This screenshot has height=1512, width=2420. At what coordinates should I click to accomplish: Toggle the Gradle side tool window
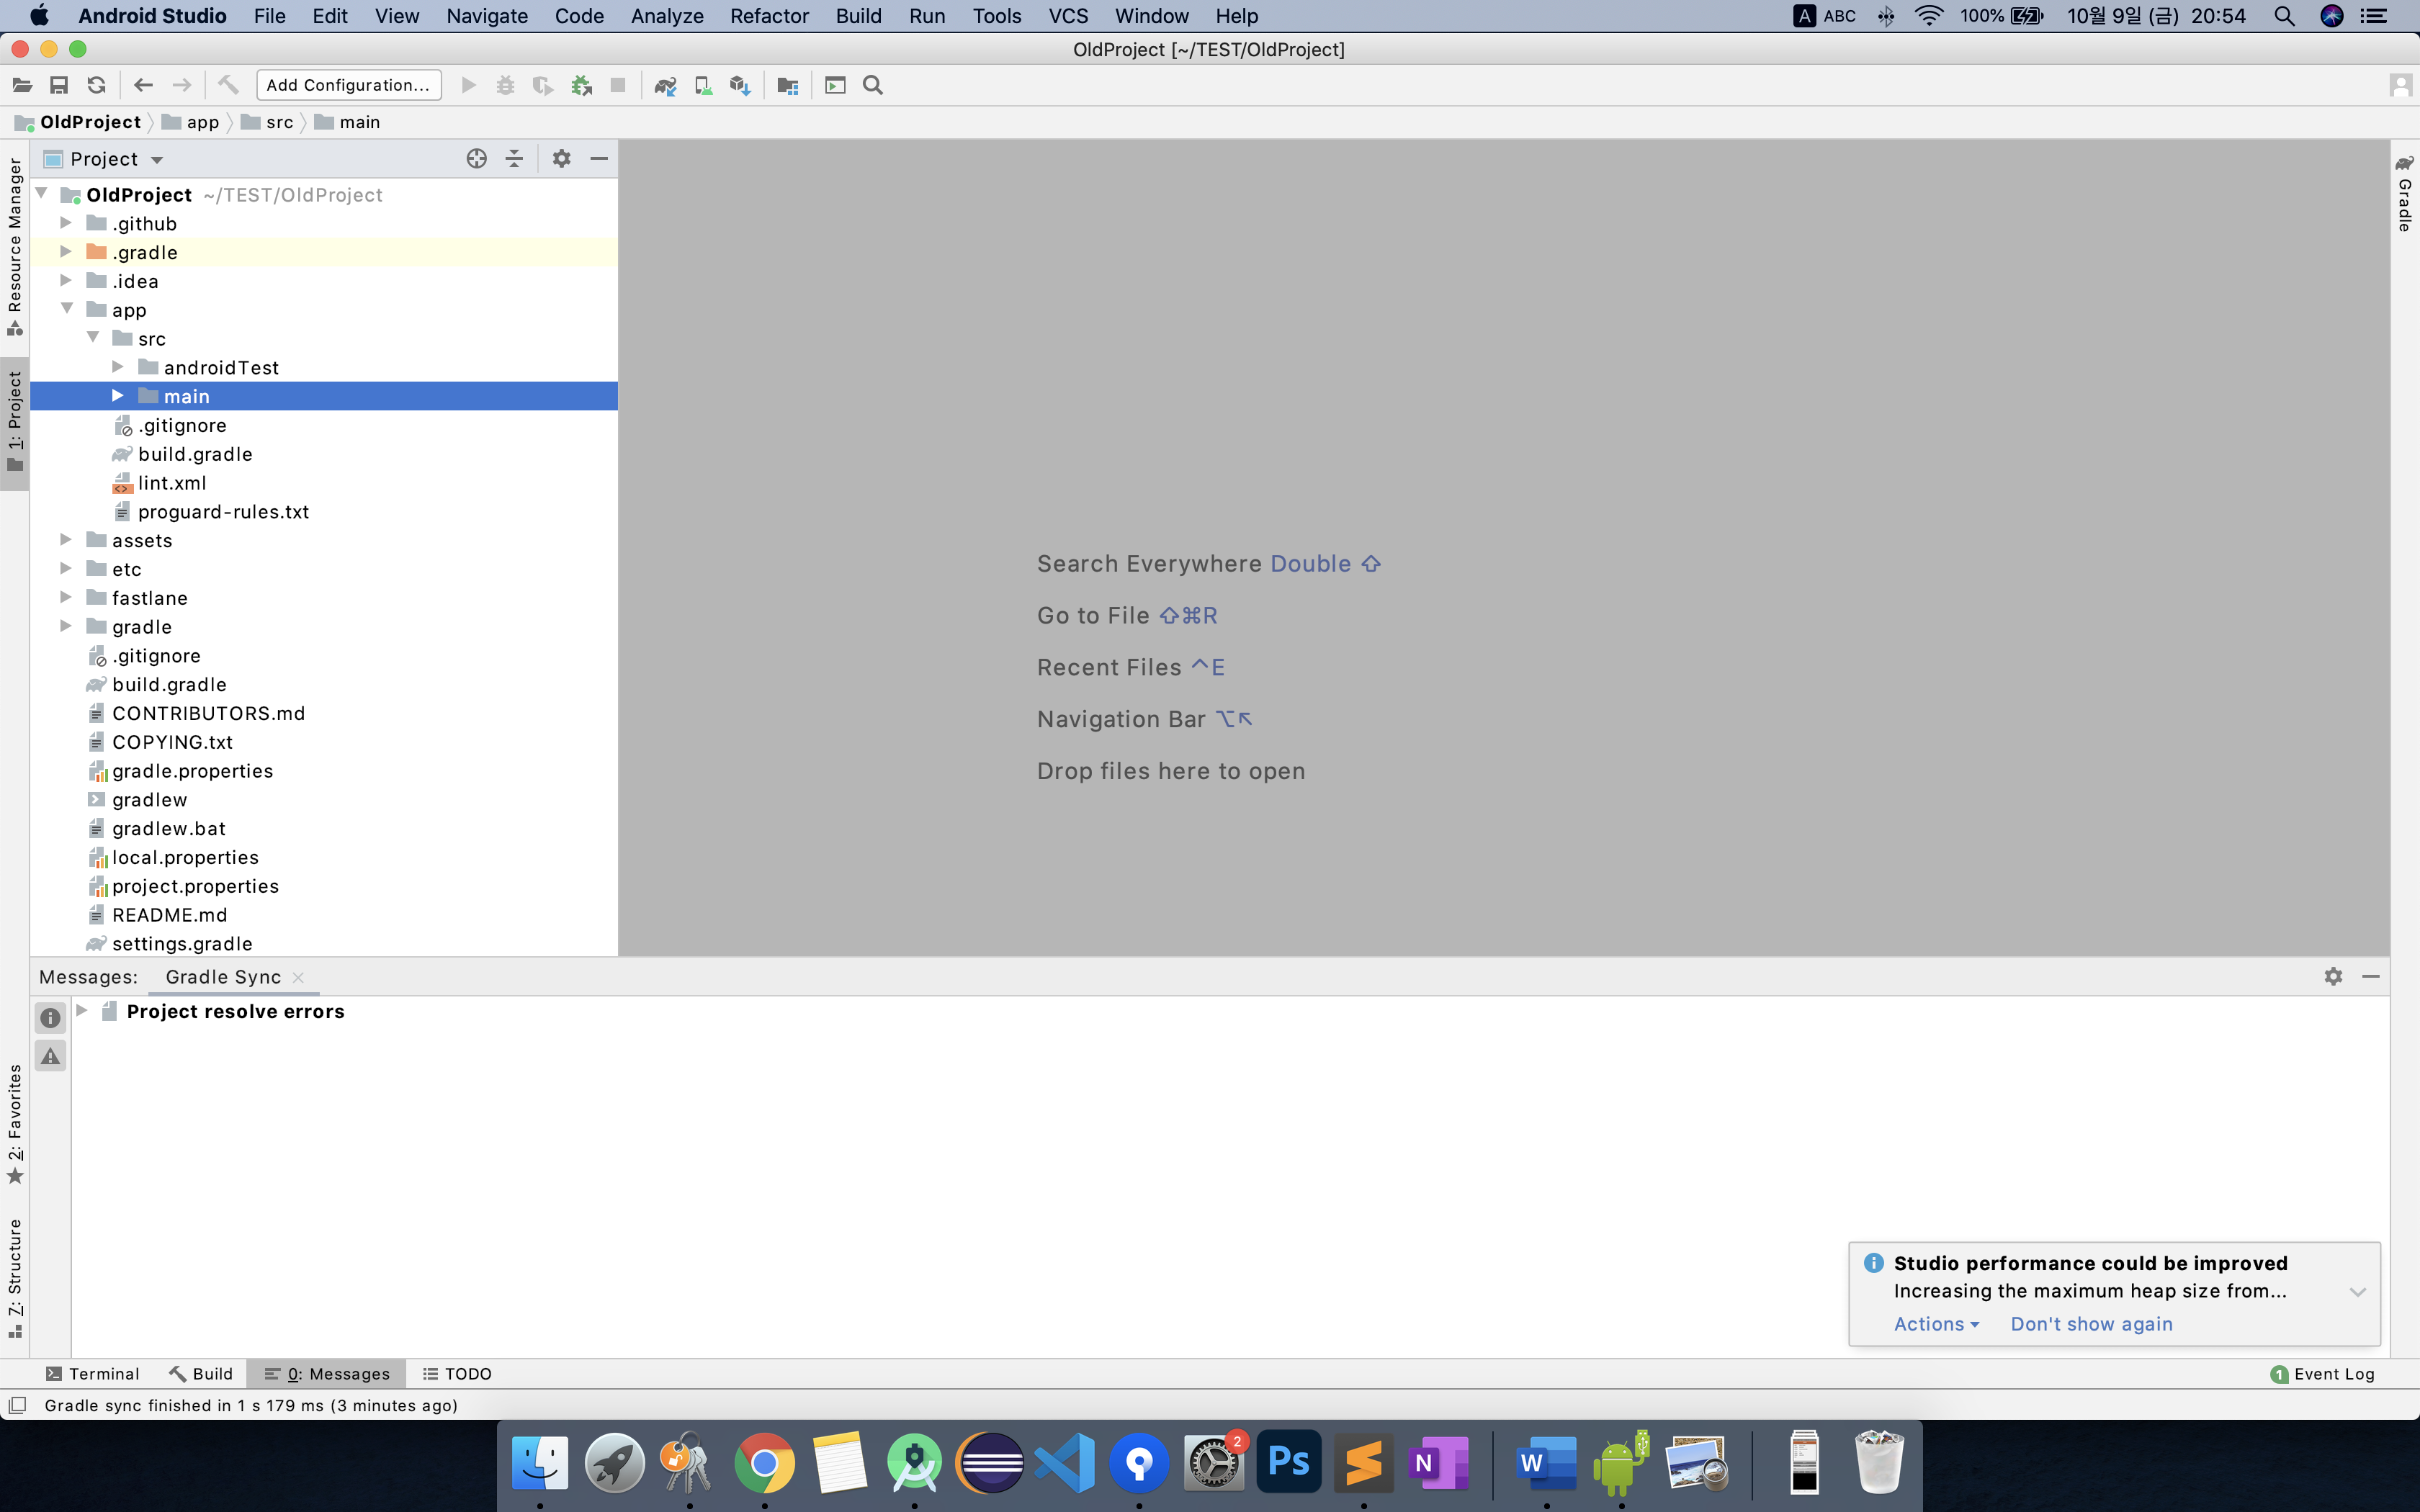[2404, 195]
